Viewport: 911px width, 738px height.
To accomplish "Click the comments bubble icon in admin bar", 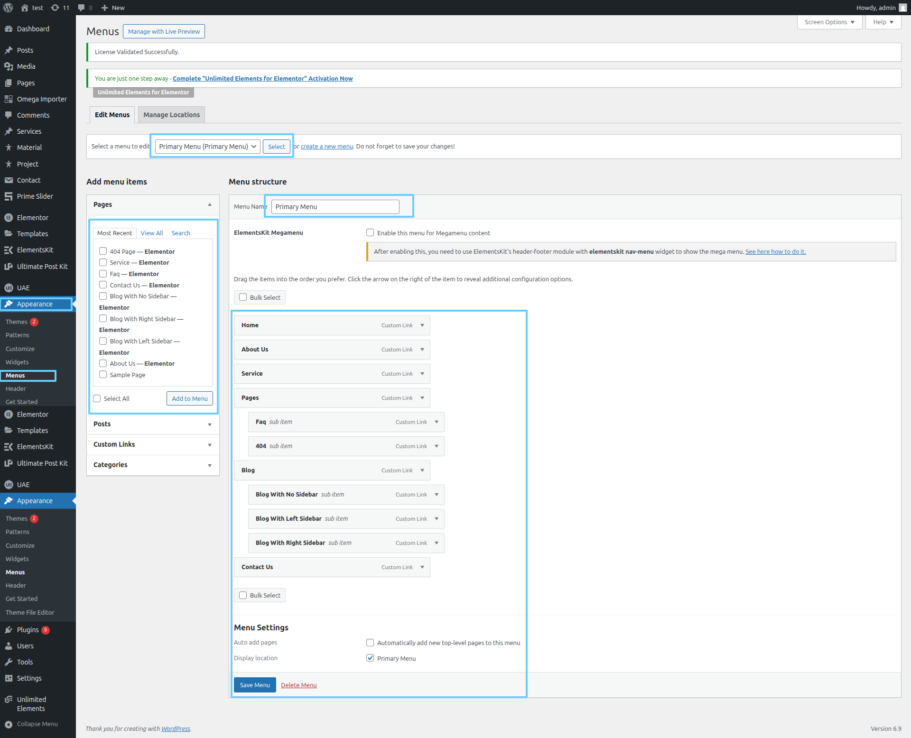I will pos(82,8).
